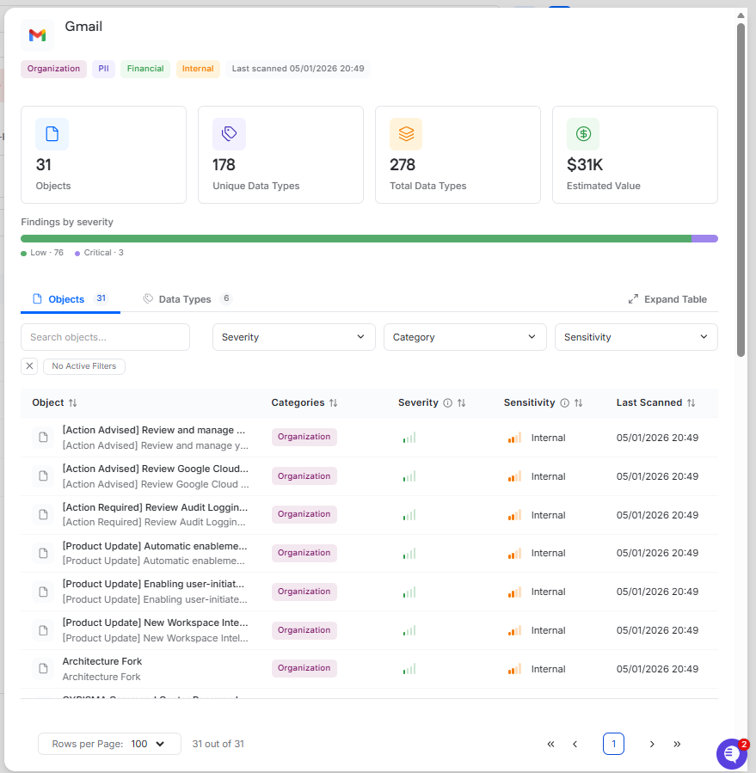This screenshot has width=756, height=773.
Task: Click Internal sensitivity in Review Google Cloud row
Action: 549,476
